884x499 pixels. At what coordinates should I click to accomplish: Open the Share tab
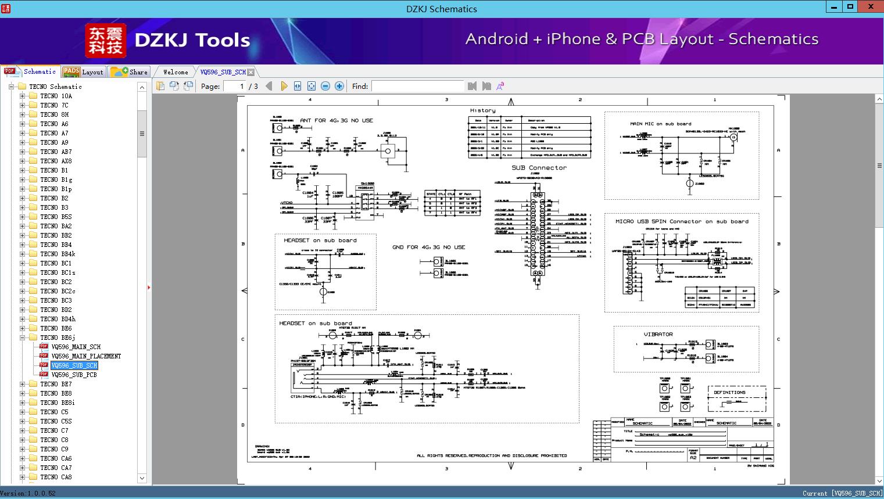(x=129, y=71)
